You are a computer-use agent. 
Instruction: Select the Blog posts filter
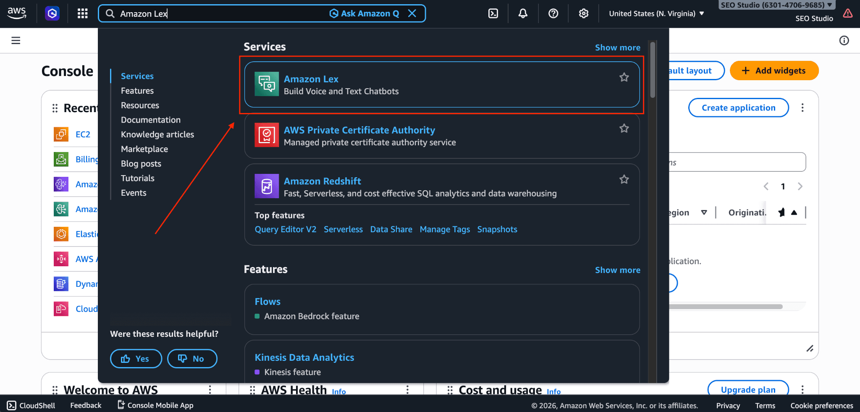[141, 164]
